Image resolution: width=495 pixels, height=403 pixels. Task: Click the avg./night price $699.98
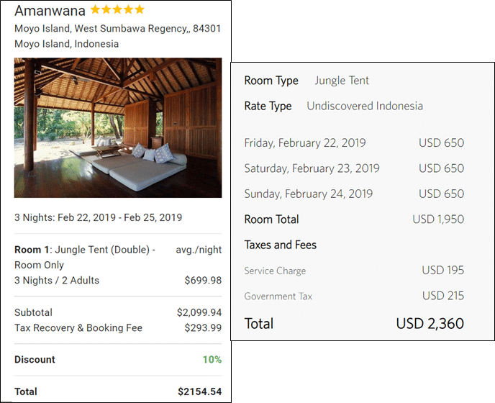coord(203,280)
